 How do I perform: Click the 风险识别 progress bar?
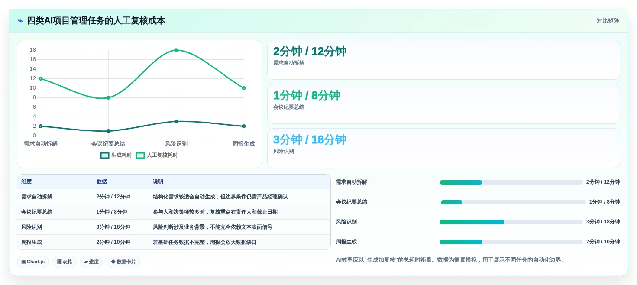tap(511, 222)
